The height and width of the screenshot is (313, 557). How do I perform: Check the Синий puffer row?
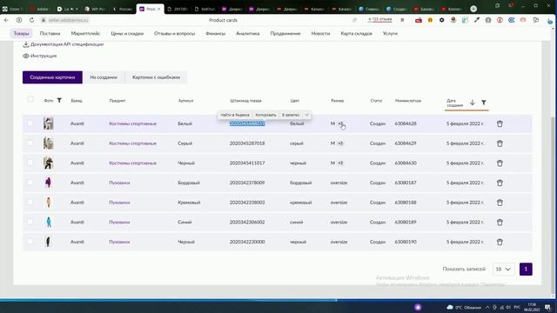click(30, 222)
